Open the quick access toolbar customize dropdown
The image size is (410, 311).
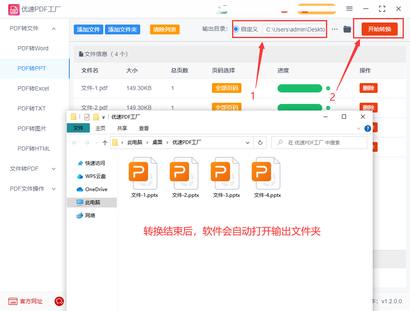point(104,117)
